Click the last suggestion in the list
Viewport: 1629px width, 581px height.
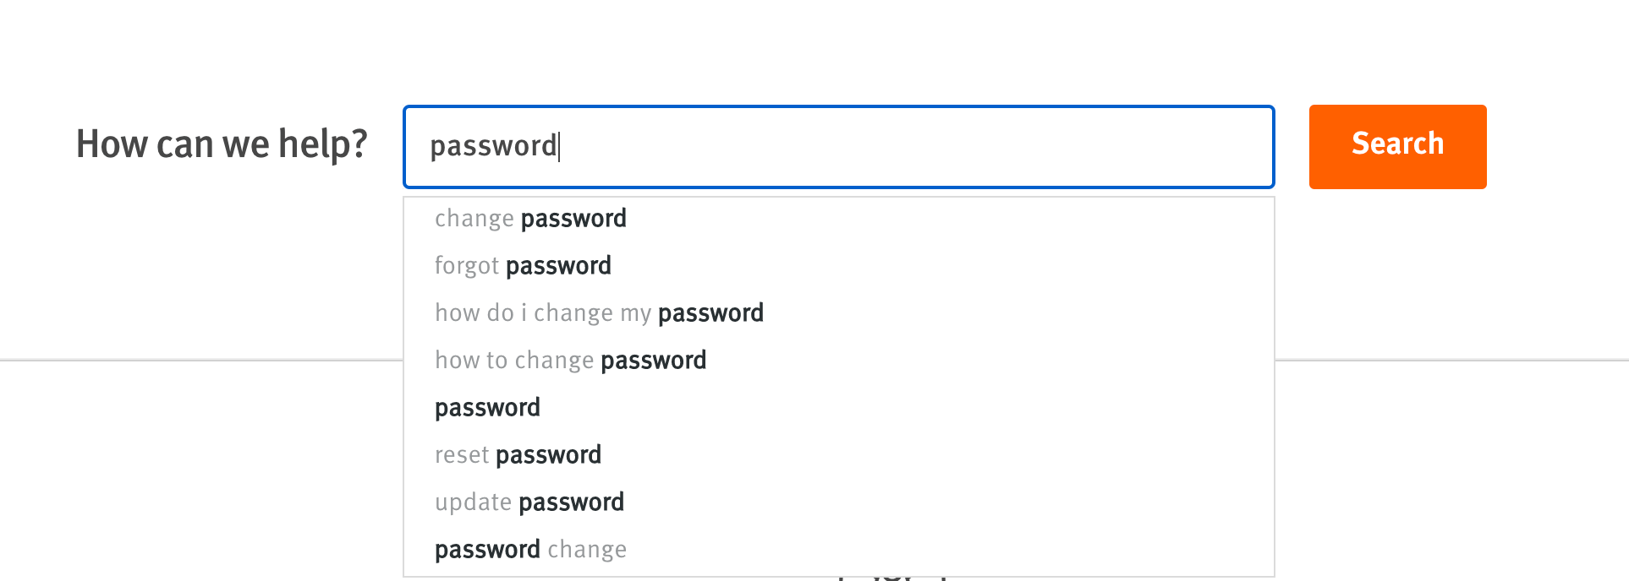click(x=530, y=550)
